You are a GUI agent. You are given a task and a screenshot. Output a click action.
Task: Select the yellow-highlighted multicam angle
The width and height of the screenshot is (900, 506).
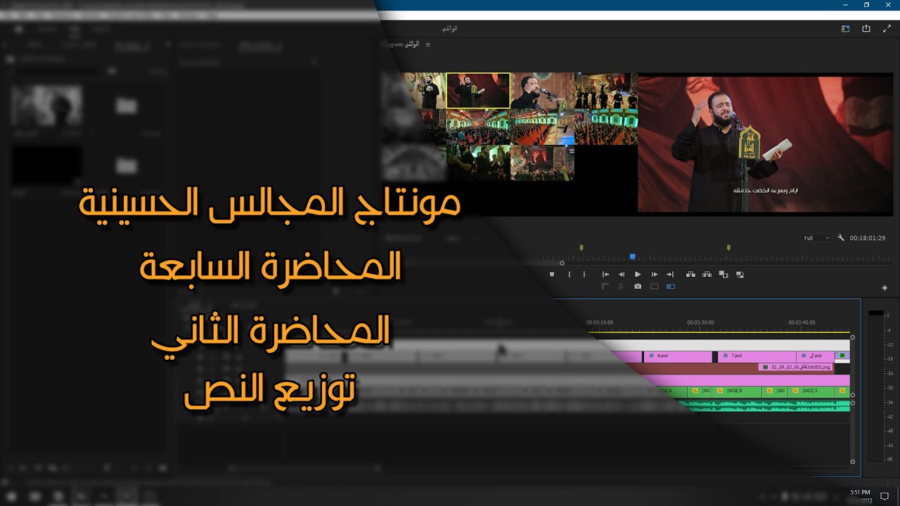(x=478, y=91)
